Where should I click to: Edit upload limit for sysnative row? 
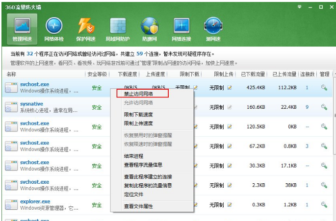tap(230, 107)
